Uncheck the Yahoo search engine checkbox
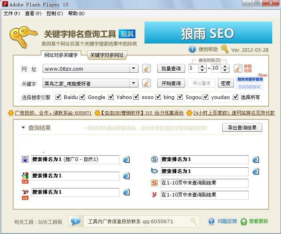This screenshot has height=234, width=281. coord(111,97)
